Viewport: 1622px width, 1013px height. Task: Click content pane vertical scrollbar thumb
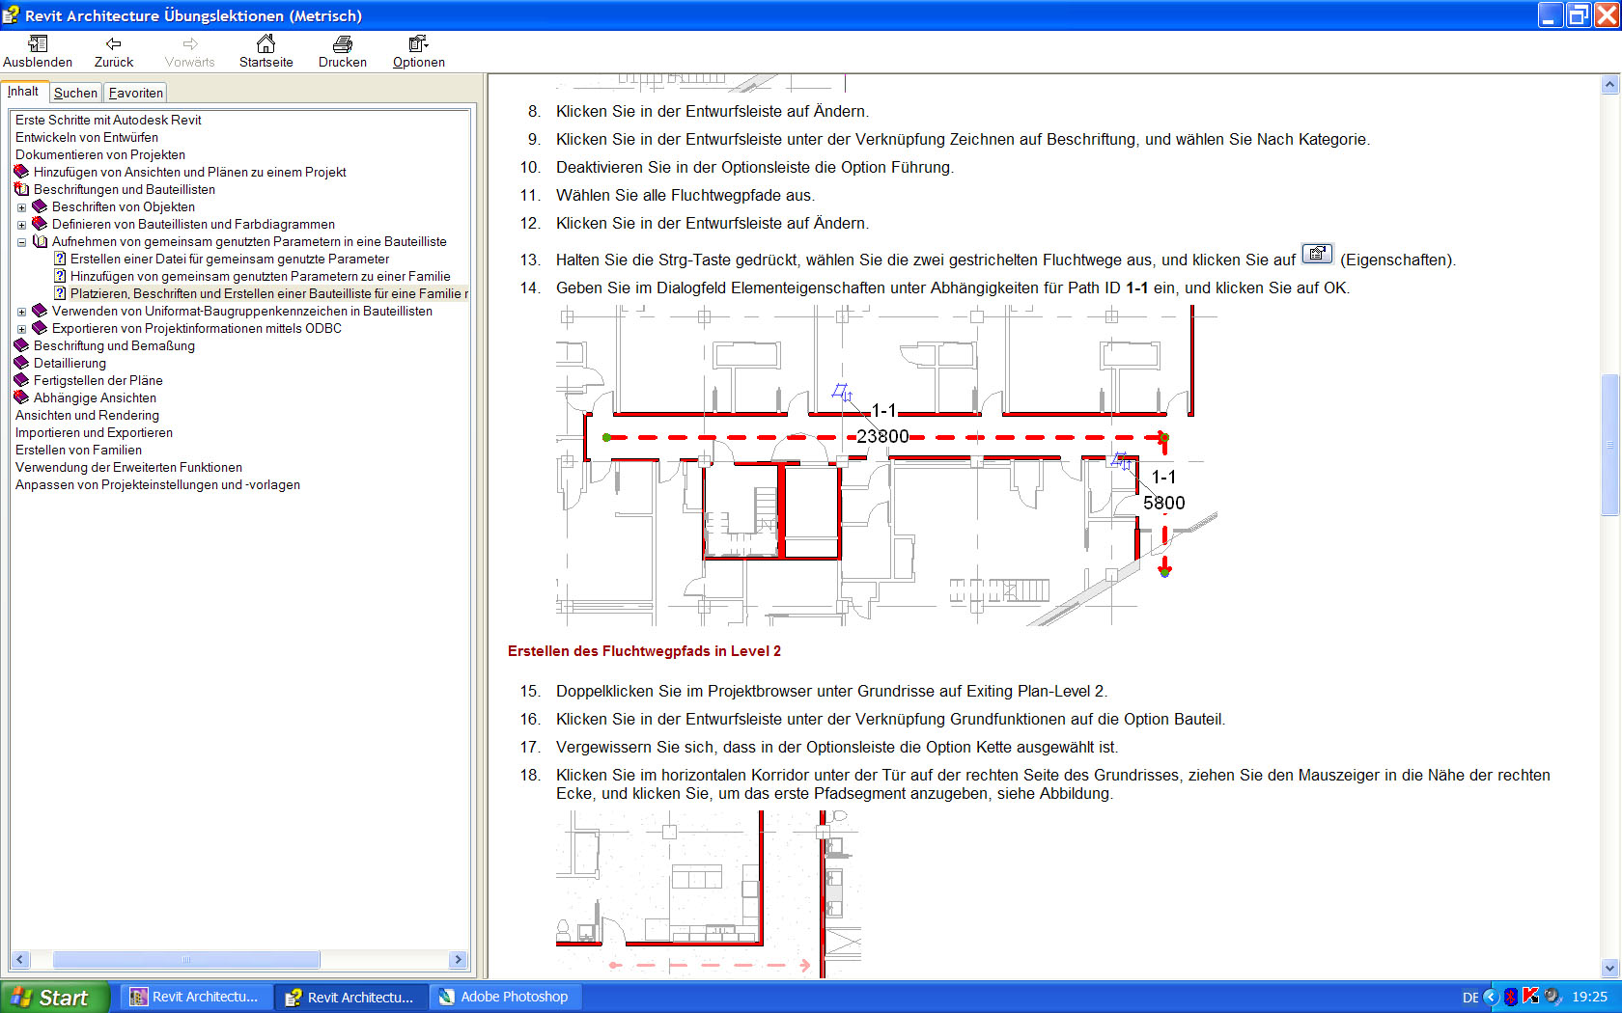click(x=1609, y=445)
